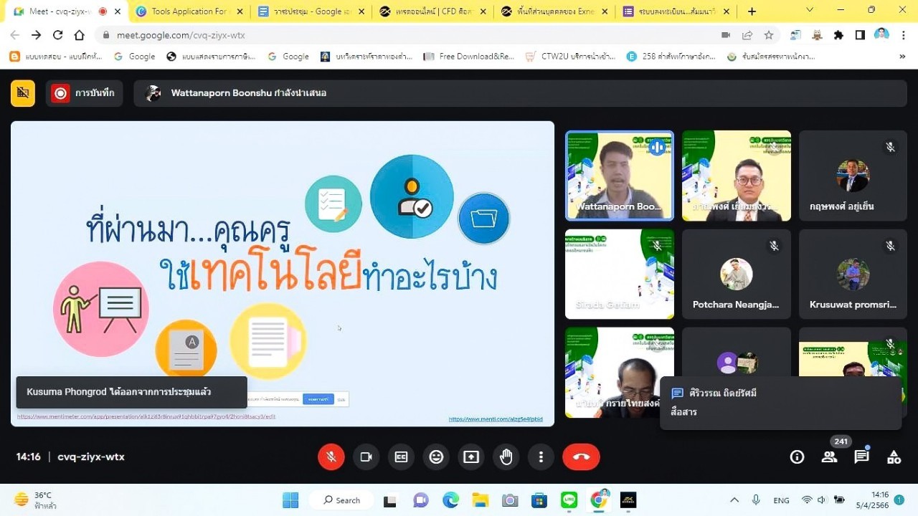The height and width of the screenshot is (516, 918).
Task: Leave the call with red hang-up button
Action: tap(581, 457)
